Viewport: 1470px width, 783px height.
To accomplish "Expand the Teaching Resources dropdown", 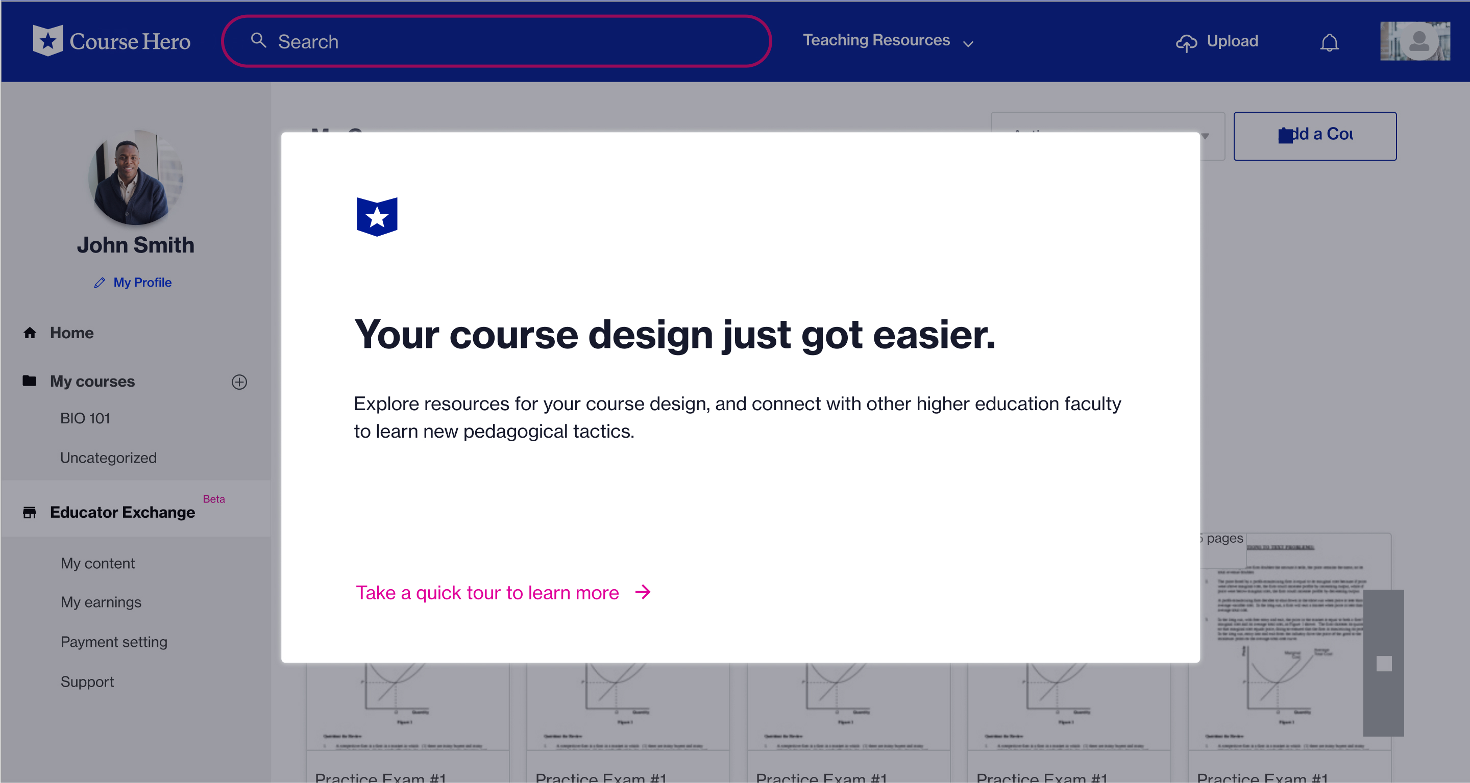I will pyautogui.click(x=876, y=40).
